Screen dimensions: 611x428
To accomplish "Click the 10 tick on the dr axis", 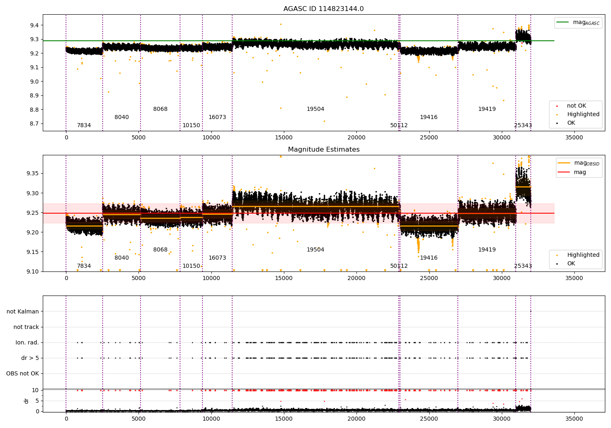I will 35,390.
